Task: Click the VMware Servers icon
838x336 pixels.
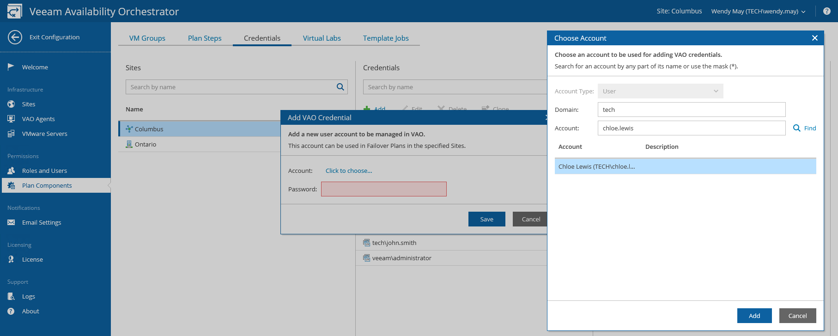Action: [11, 134]
